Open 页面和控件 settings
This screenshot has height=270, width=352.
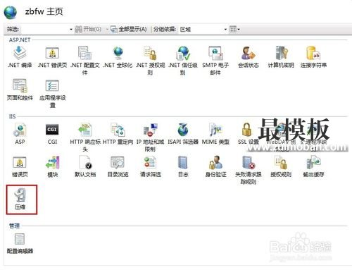pyautogui.click(x=20, y=90)
